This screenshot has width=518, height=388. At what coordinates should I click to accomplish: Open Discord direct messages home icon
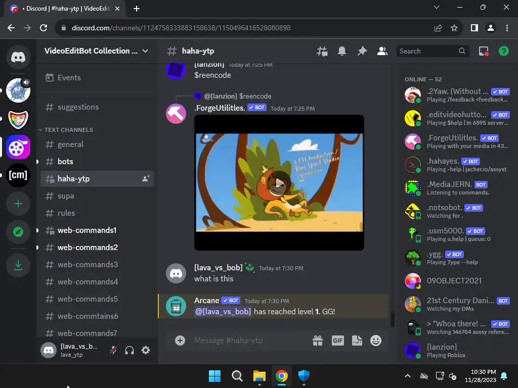18,58
